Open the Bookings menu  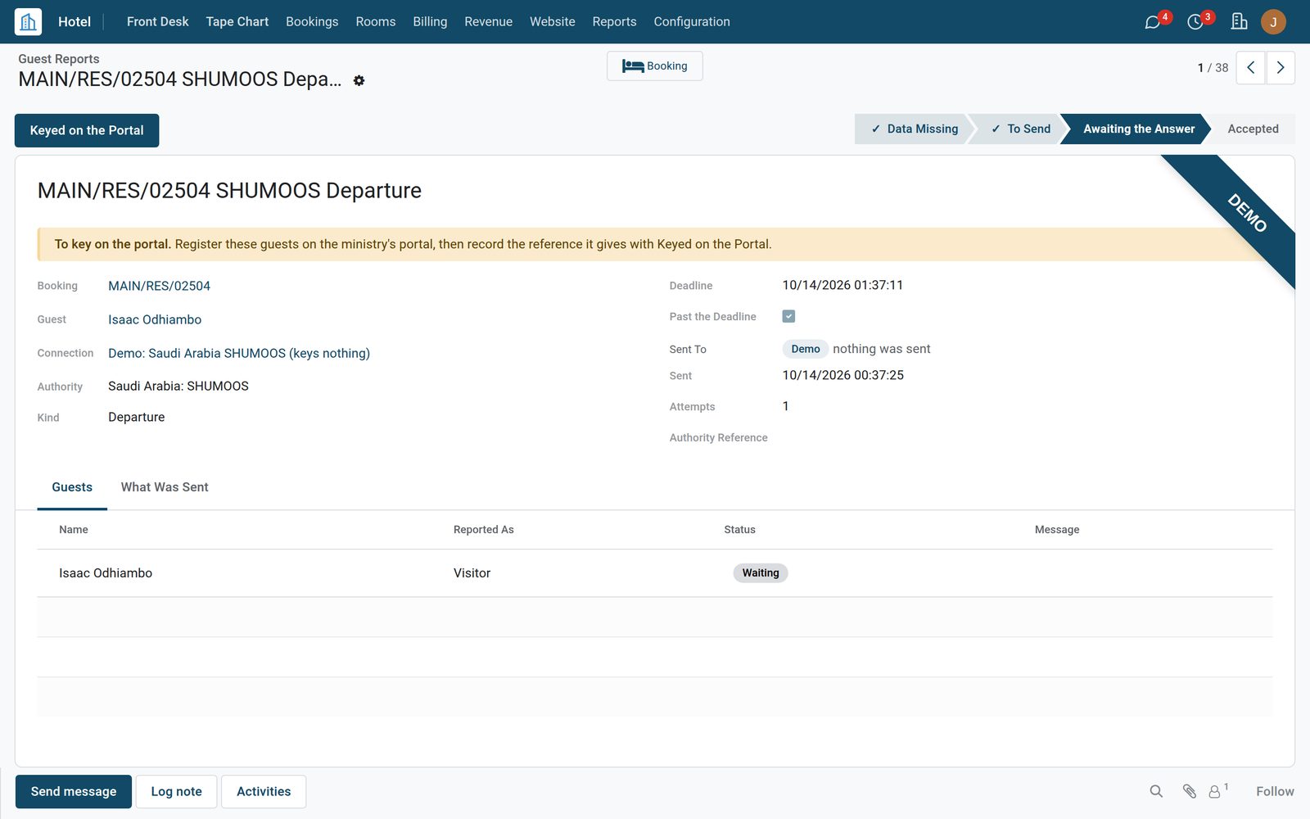(x=312, y=21)
